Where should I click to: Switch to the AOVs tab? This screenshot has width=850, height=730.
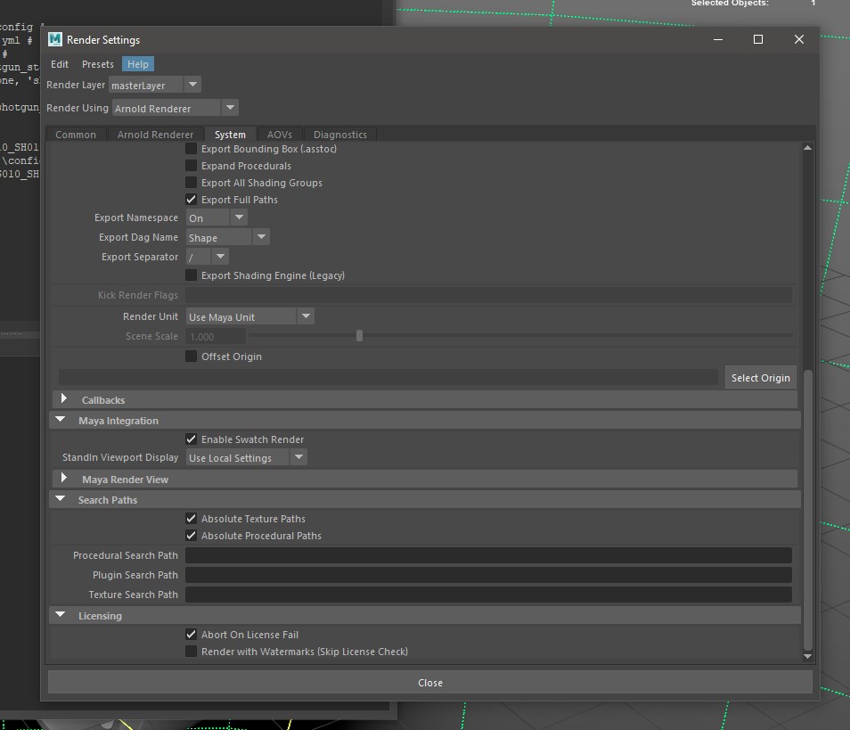[280, 134]
